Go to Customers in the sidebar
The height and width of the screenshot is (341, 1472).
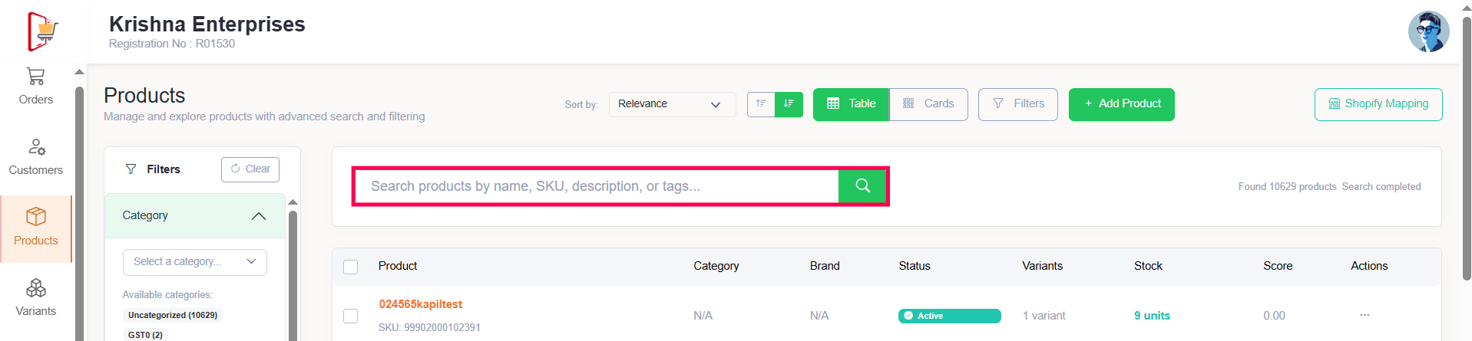pyautogui.click(x=35, y=157)
